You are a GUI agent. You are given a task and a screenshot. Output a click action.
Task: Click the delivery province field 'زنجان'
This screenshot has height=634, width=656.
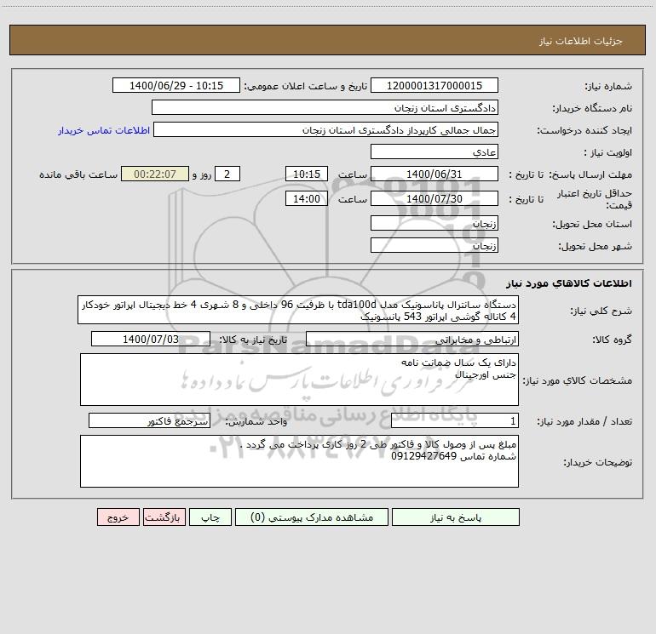(434, 224)
